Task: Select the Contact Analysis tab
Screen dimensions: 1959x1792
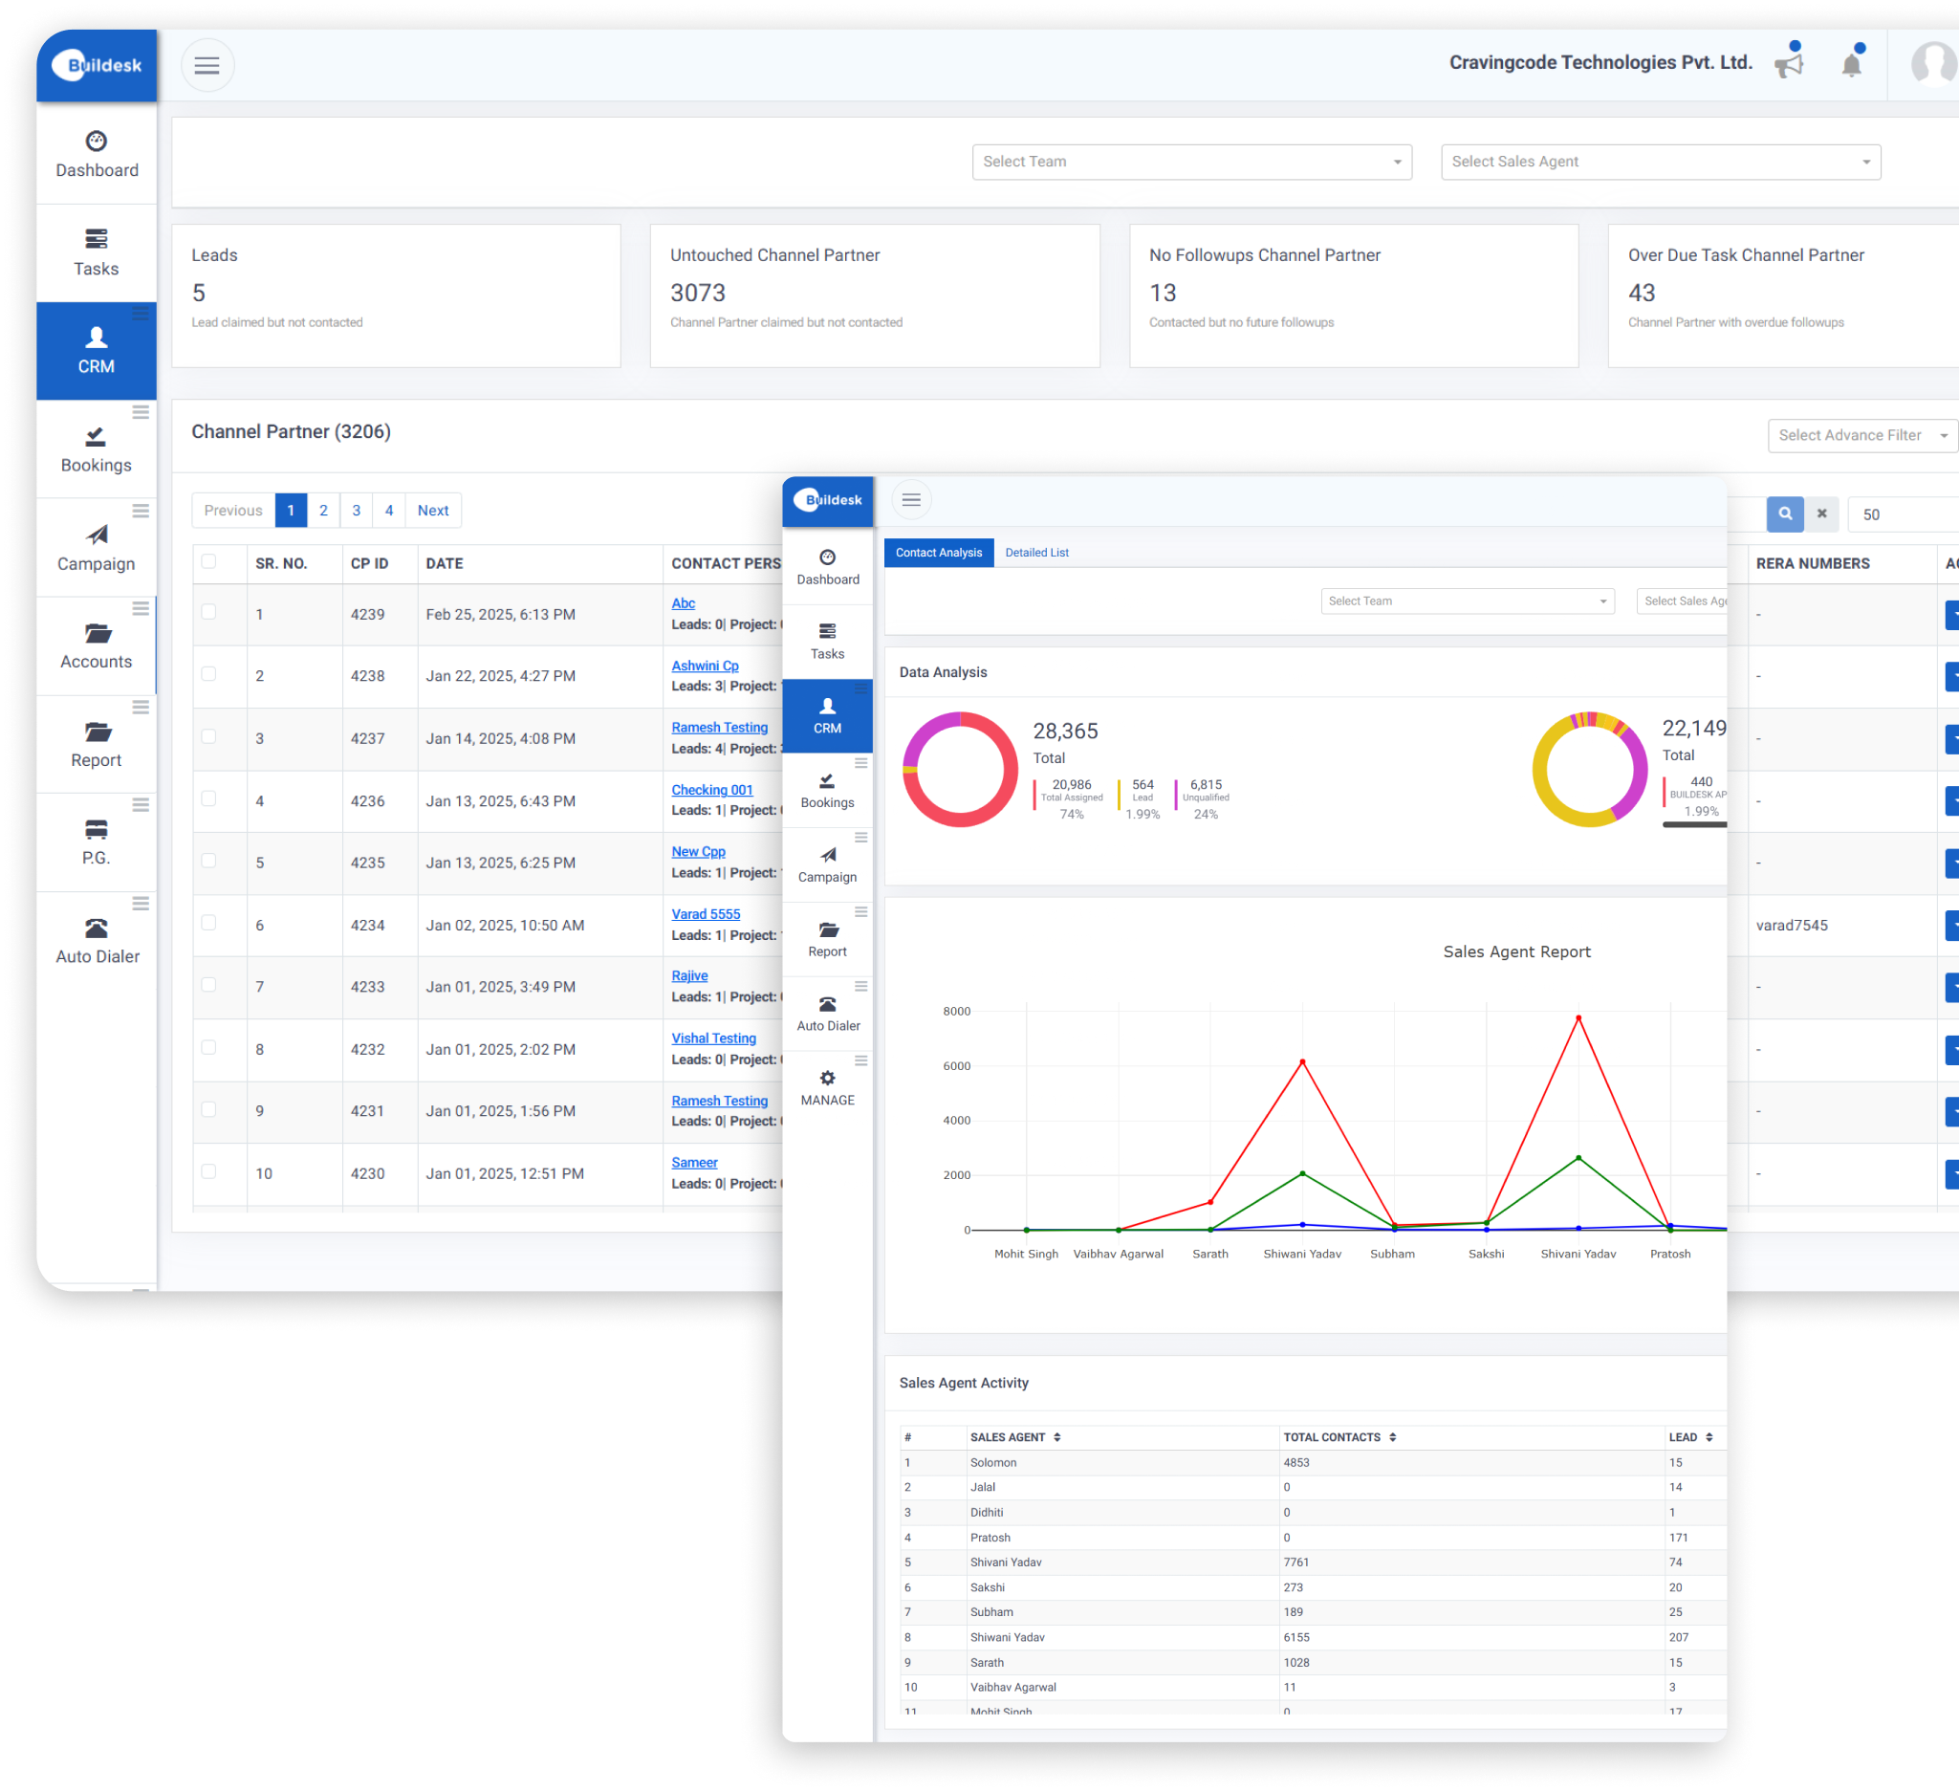Action: [x=938, y=552]
